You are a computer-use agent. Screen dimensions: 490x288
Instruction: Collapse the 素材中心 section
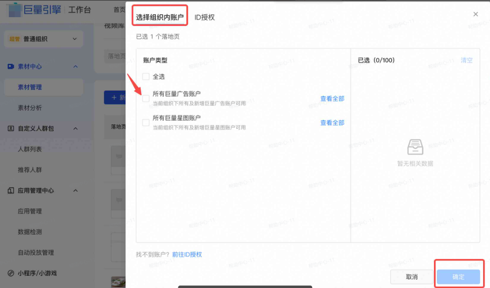click(x=75, y=66)
